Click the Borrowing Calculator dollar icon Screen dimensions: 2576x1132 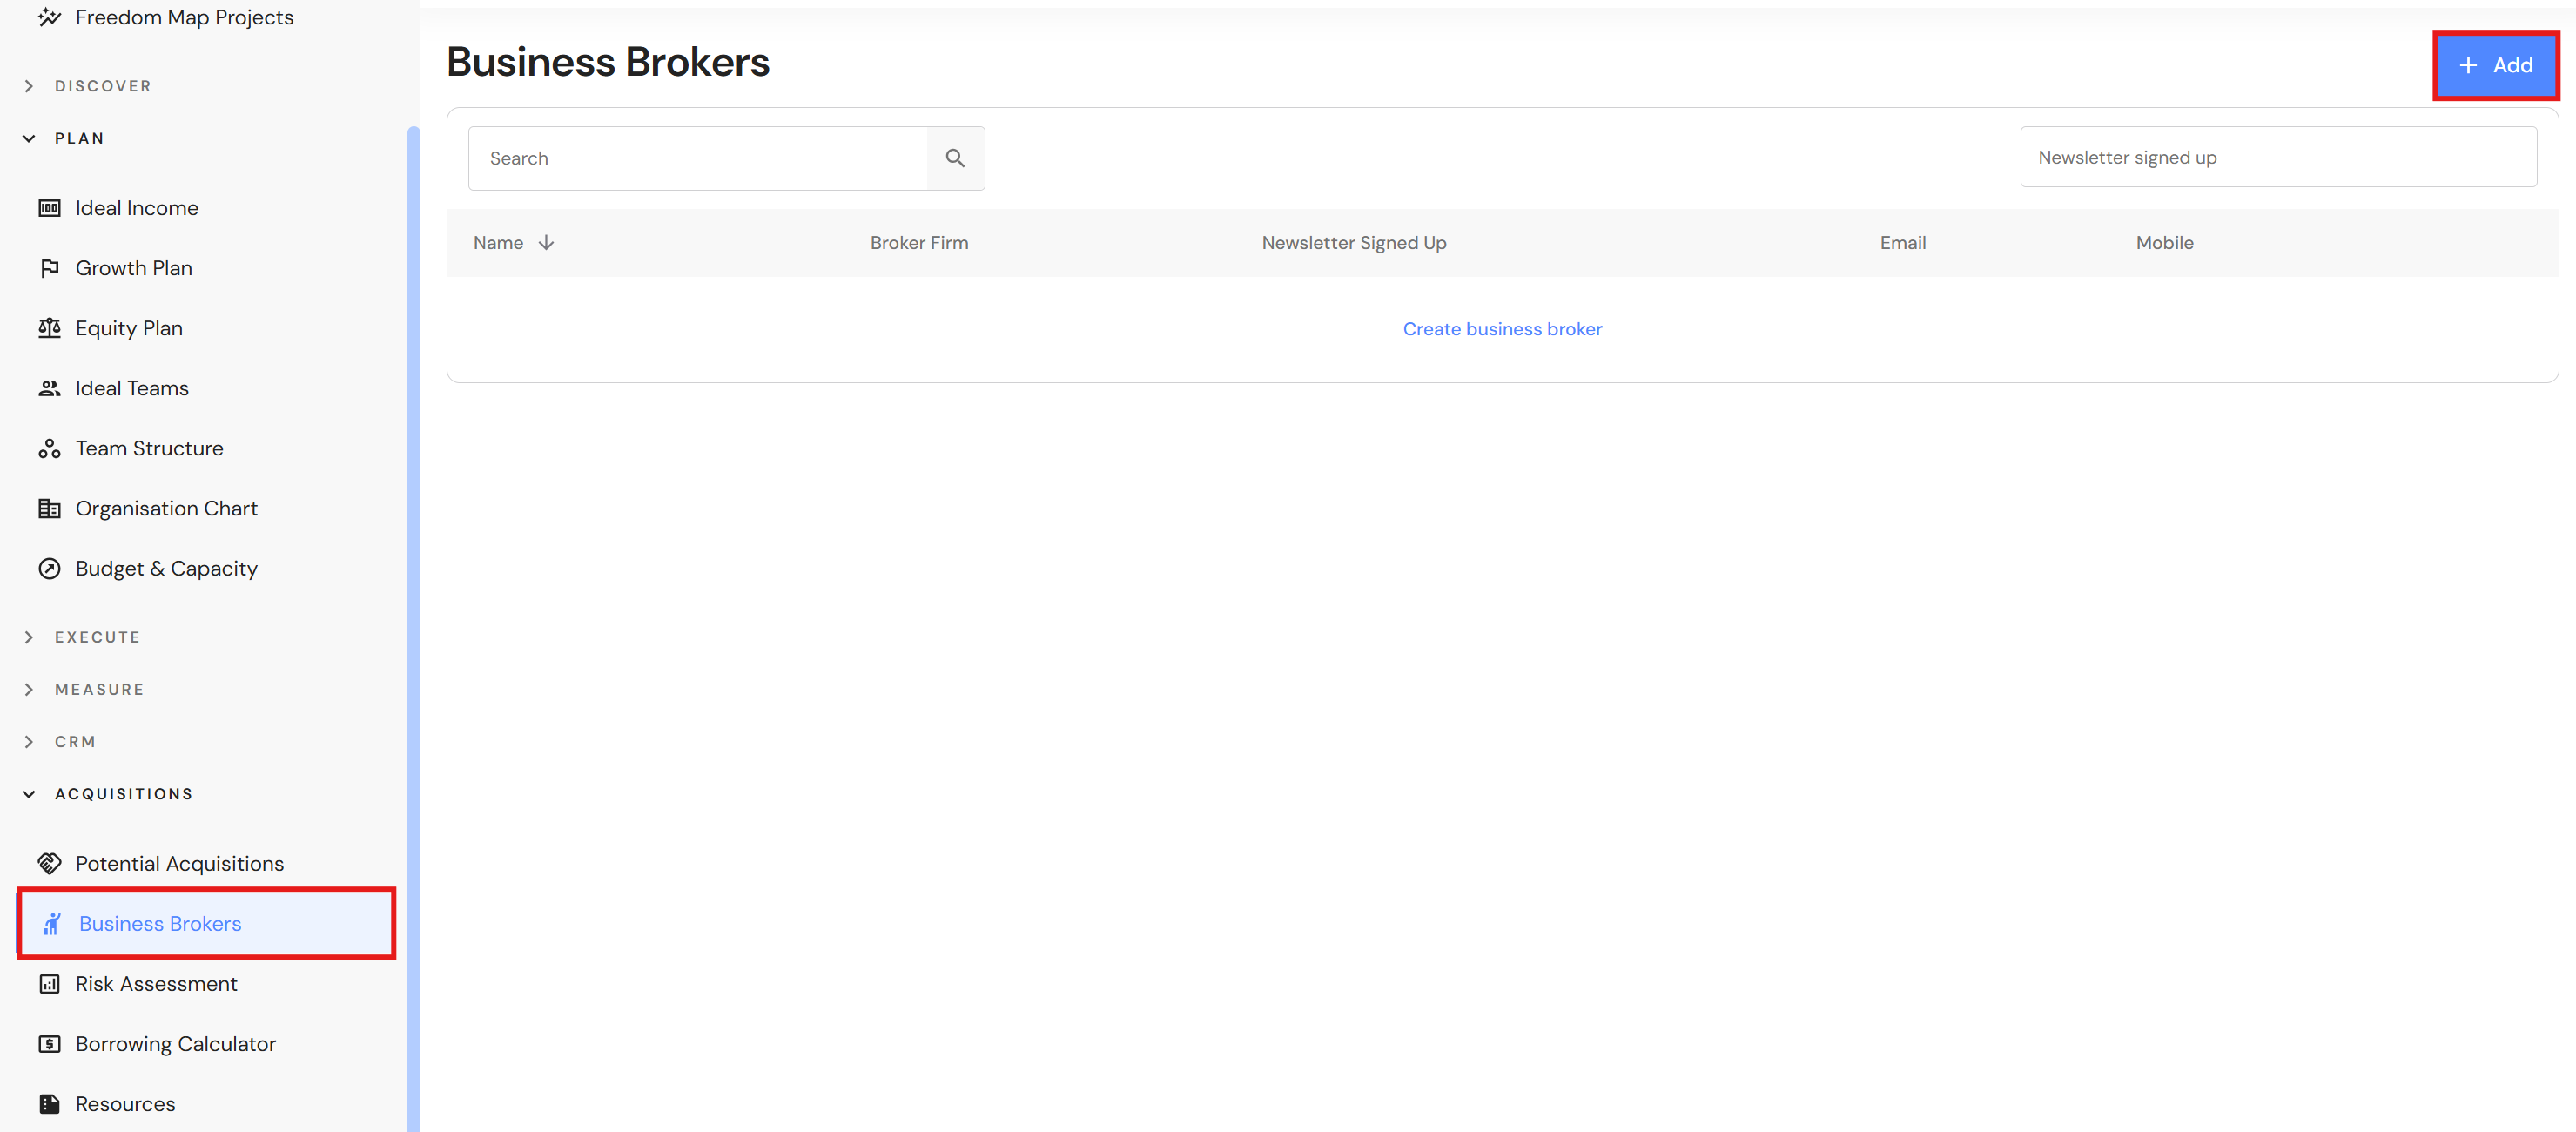click(x=49, y=1044)
